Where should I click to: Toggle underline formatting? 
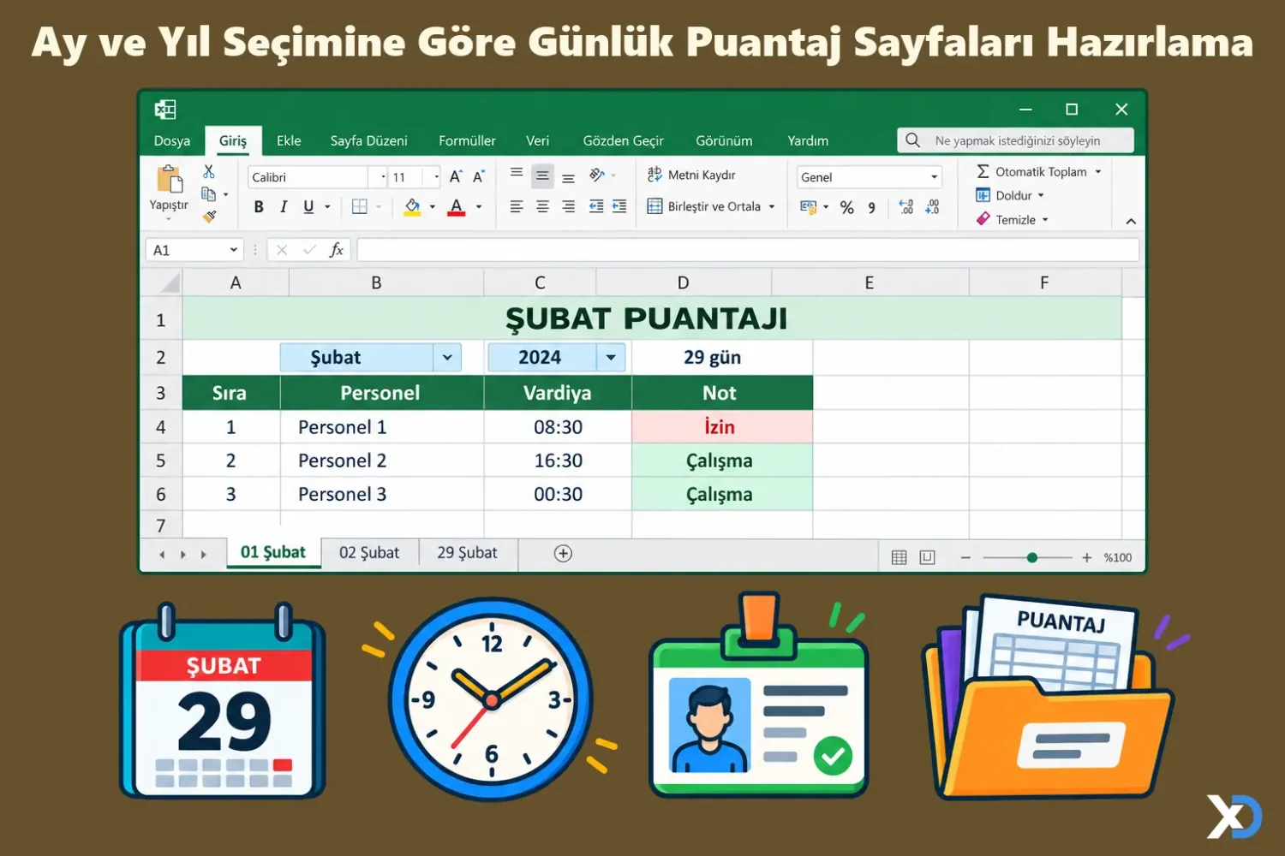(308, 206)
